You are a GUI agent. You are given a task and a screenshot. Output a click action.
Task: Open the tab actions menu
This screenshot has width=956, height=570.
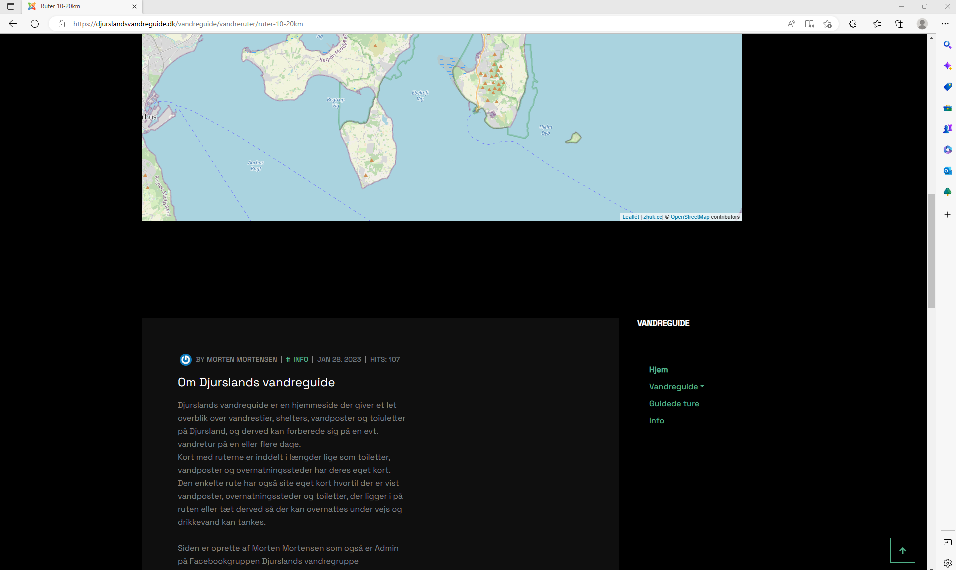[11, 6]
